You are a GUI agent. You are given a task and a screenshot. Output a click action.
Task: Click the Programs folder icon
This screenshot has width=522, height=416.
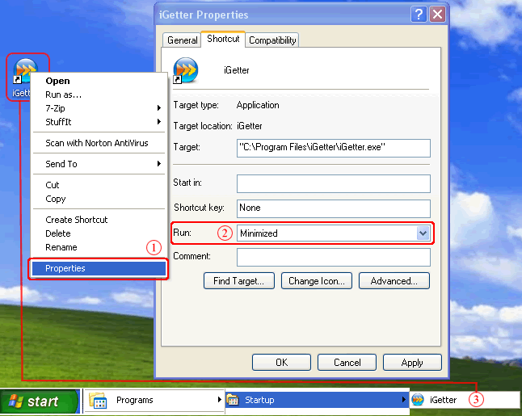tap(98, 400)
